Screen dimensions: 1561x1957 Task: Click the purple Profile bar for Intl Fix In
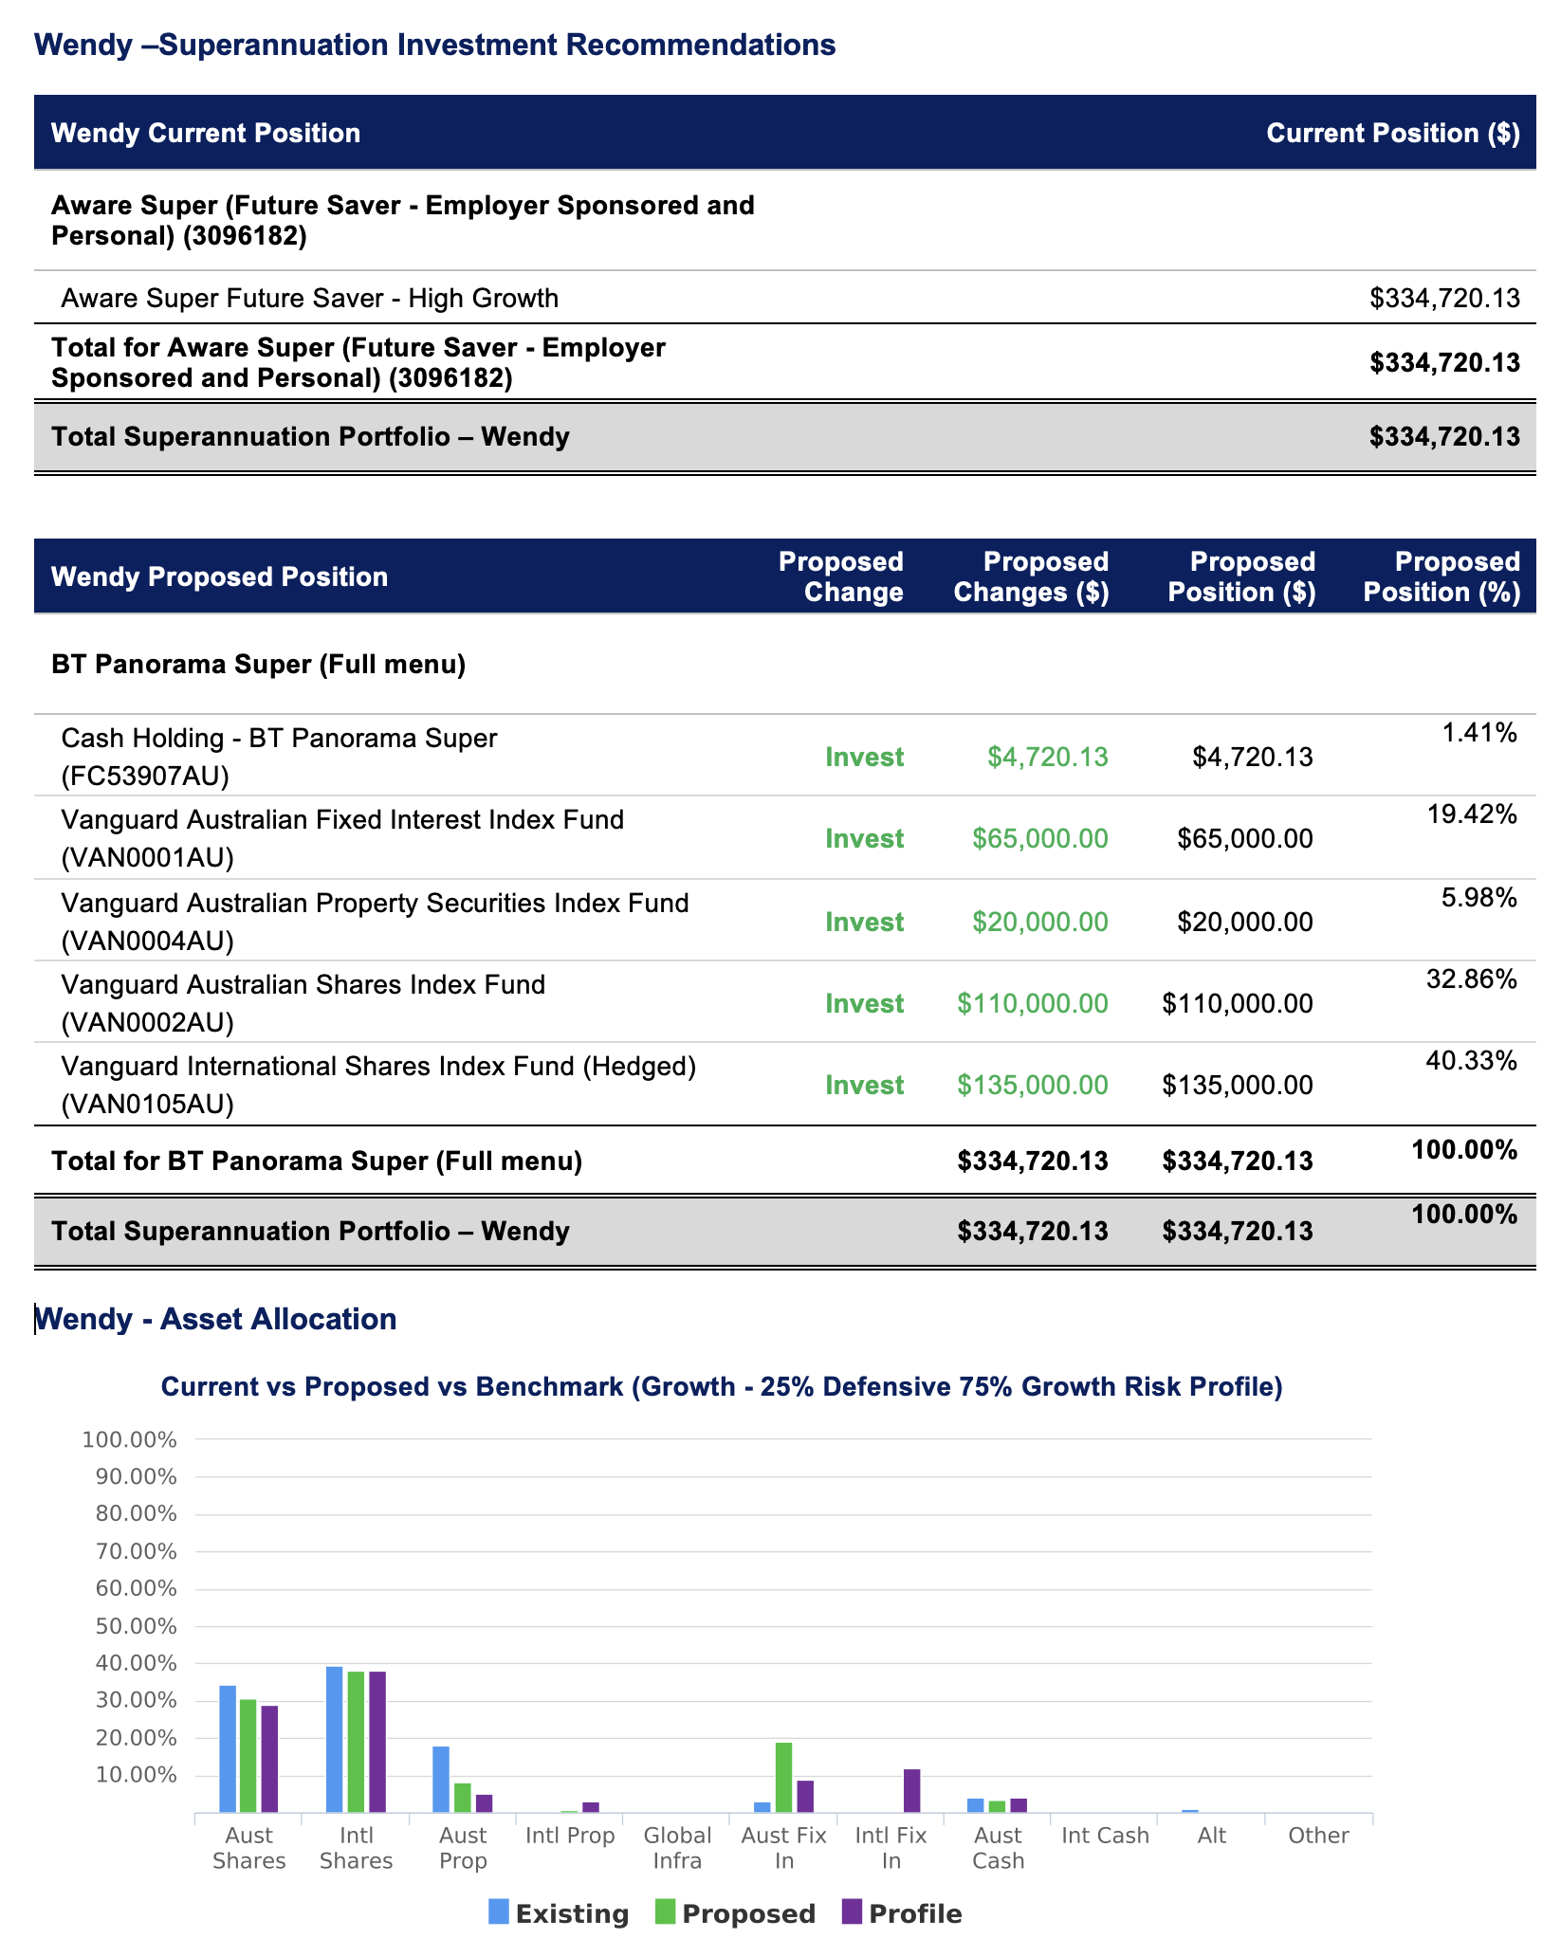[x=912, y=1791]
